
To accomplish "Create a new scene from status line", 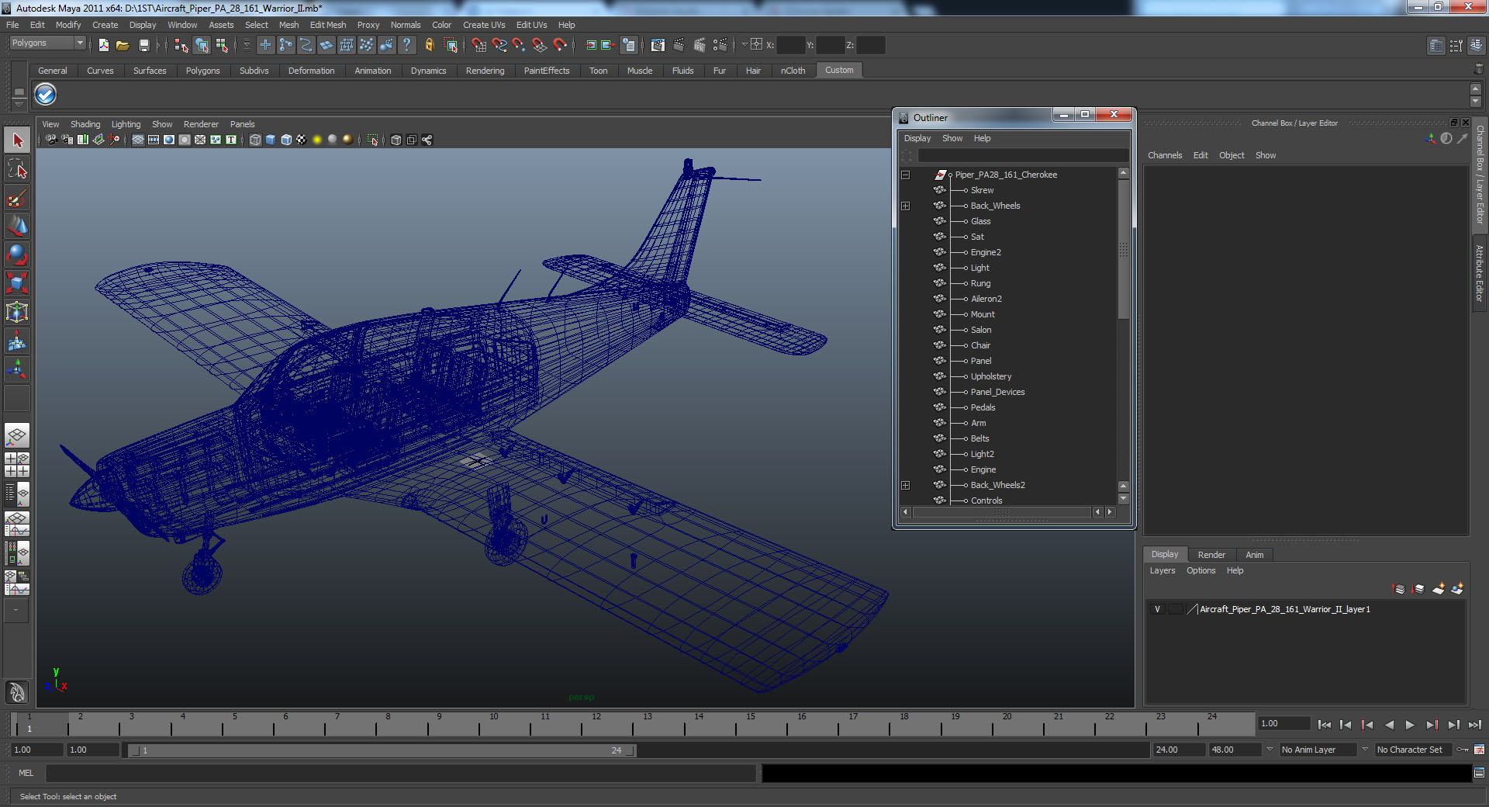I will pyautogui.click(x=103, y=45).
